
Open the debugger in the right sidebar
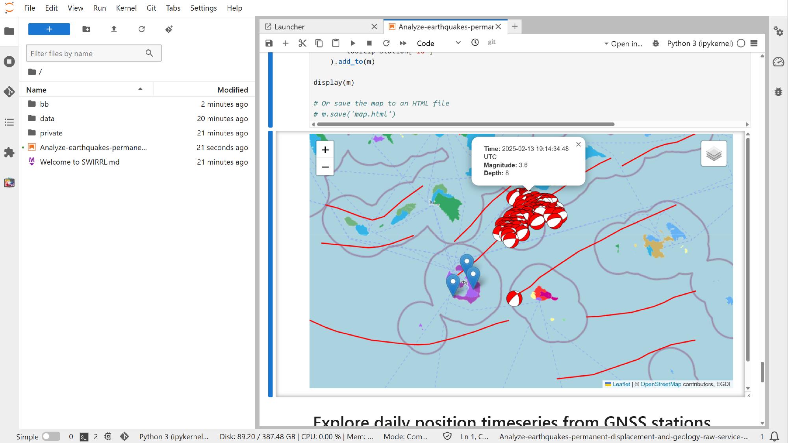click(779, 91)
